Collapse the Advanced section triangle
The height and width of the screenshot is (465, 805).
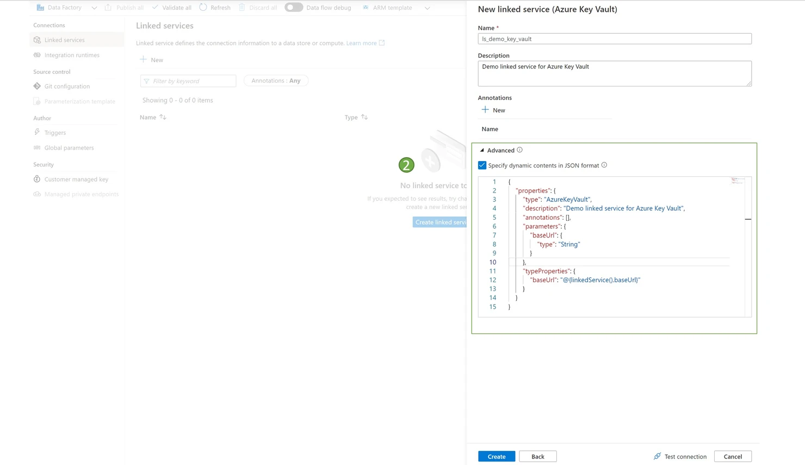pos(482,150)
